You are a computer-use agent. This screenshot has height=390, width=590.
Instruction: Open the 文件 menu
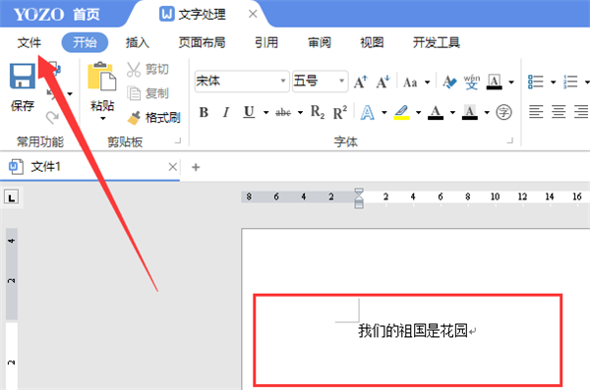click(29, 42)
